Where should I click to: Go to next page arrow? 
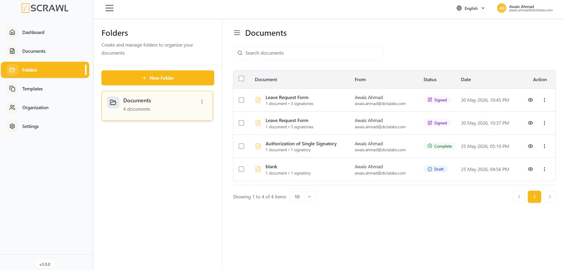pos(550,197)
